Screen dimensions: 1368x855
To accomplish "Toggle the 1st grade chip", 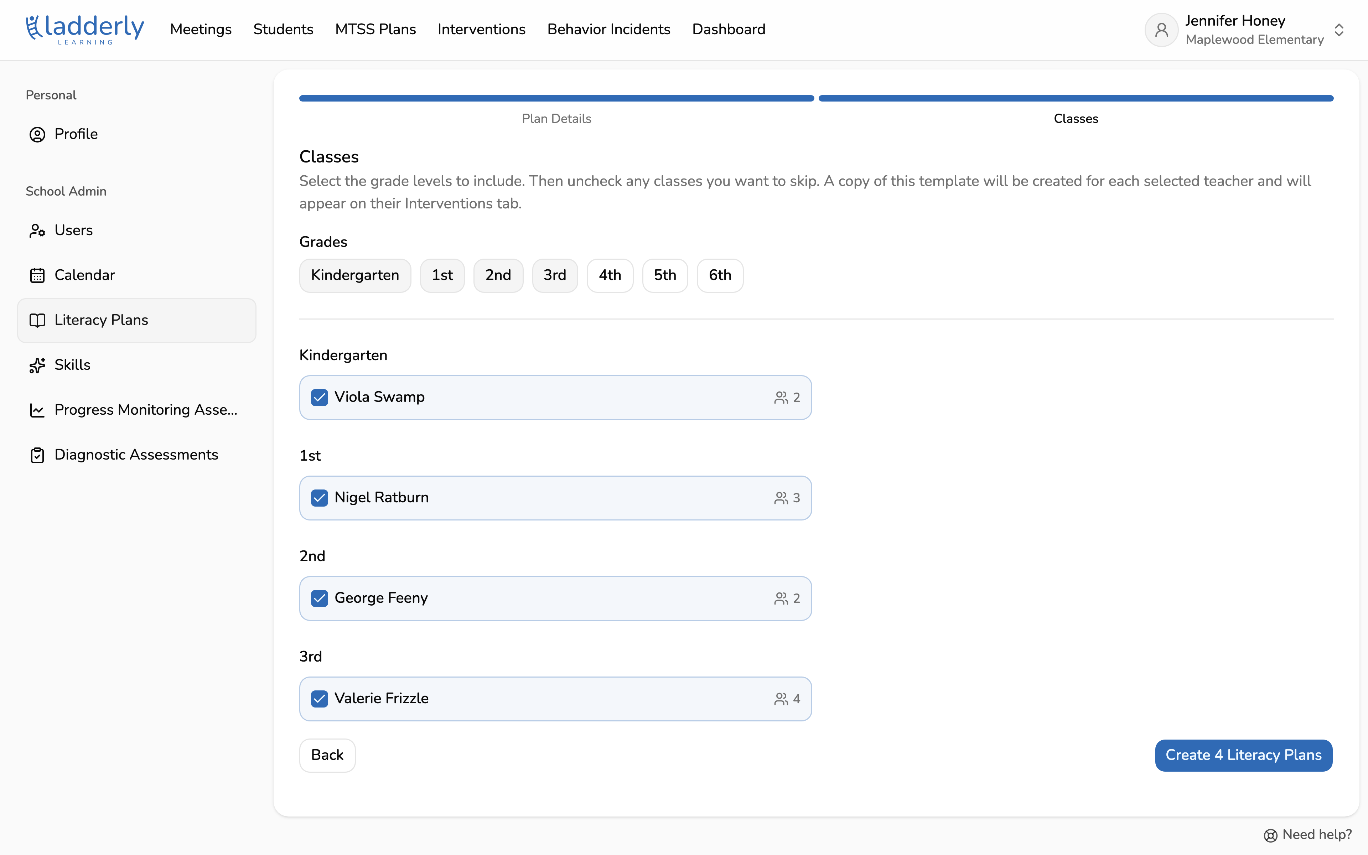I will tap(442, 275).
